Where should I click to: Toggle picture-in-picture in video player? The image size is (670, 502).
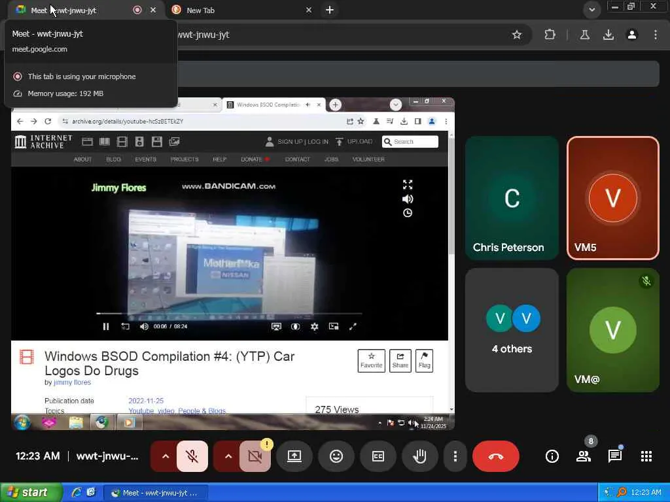(x=334, y=327)
